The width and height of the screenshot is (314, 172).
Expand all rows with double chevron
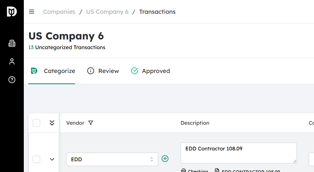(52, 123)
